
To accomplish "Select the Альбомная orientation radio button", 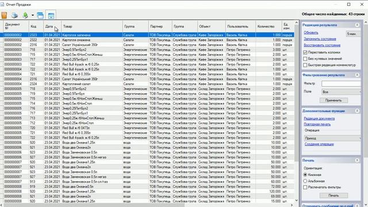I will pyautogui.click(x=305, y=181).
